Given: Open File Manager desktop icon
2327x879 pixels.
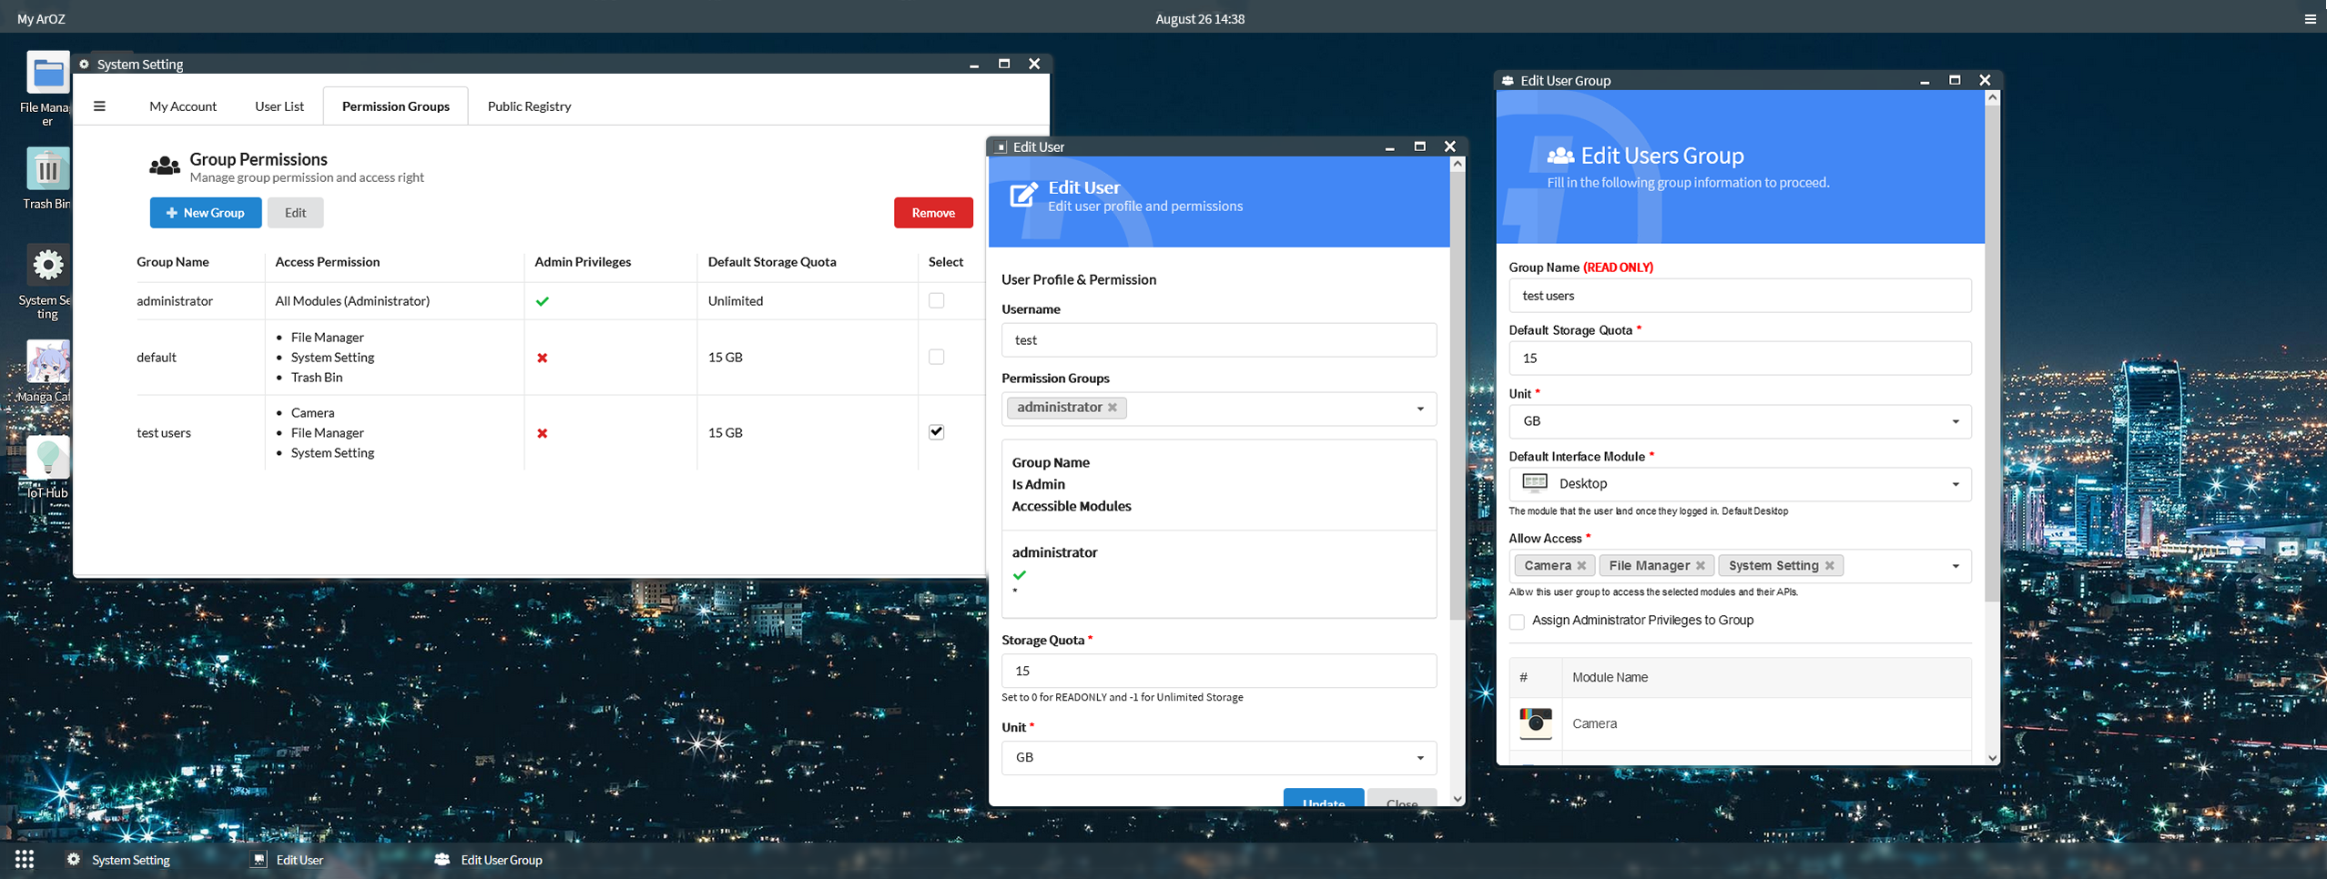Looking at the screenshot, I should (x=47, y=74).
